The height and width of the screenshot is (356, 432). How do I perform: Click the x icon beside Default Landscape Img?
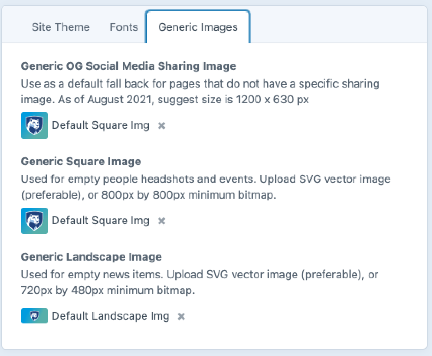[x=182, y=316]
